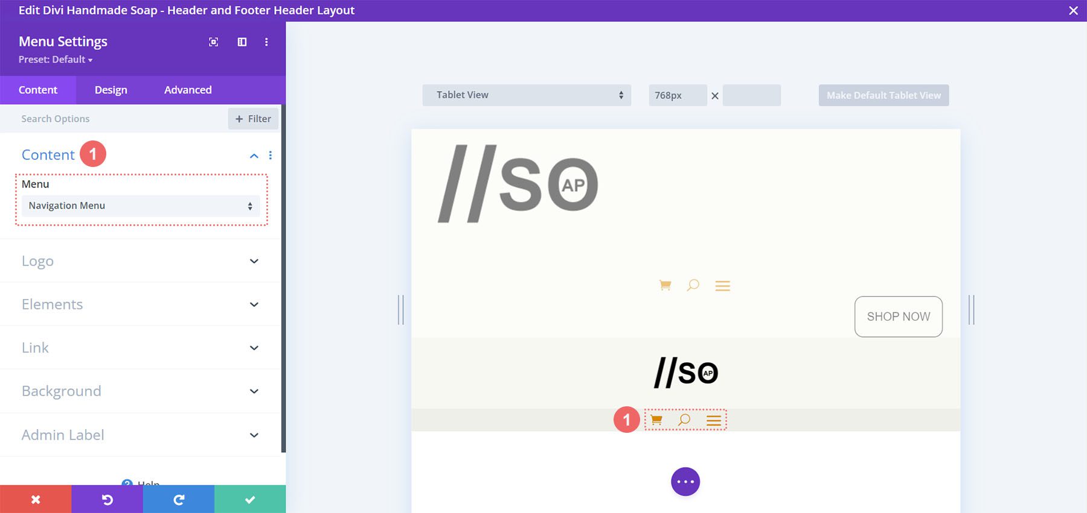Open the Content section three-dot options
This screenshot has width=1087, height=513.
(x=271, y=156)
